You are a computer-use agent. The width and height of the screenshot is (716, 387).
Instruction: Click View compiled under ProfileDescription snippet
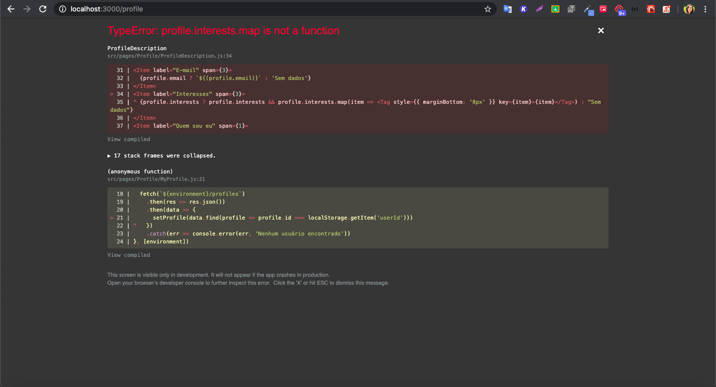pyautogui.click(x=128, y=139)
